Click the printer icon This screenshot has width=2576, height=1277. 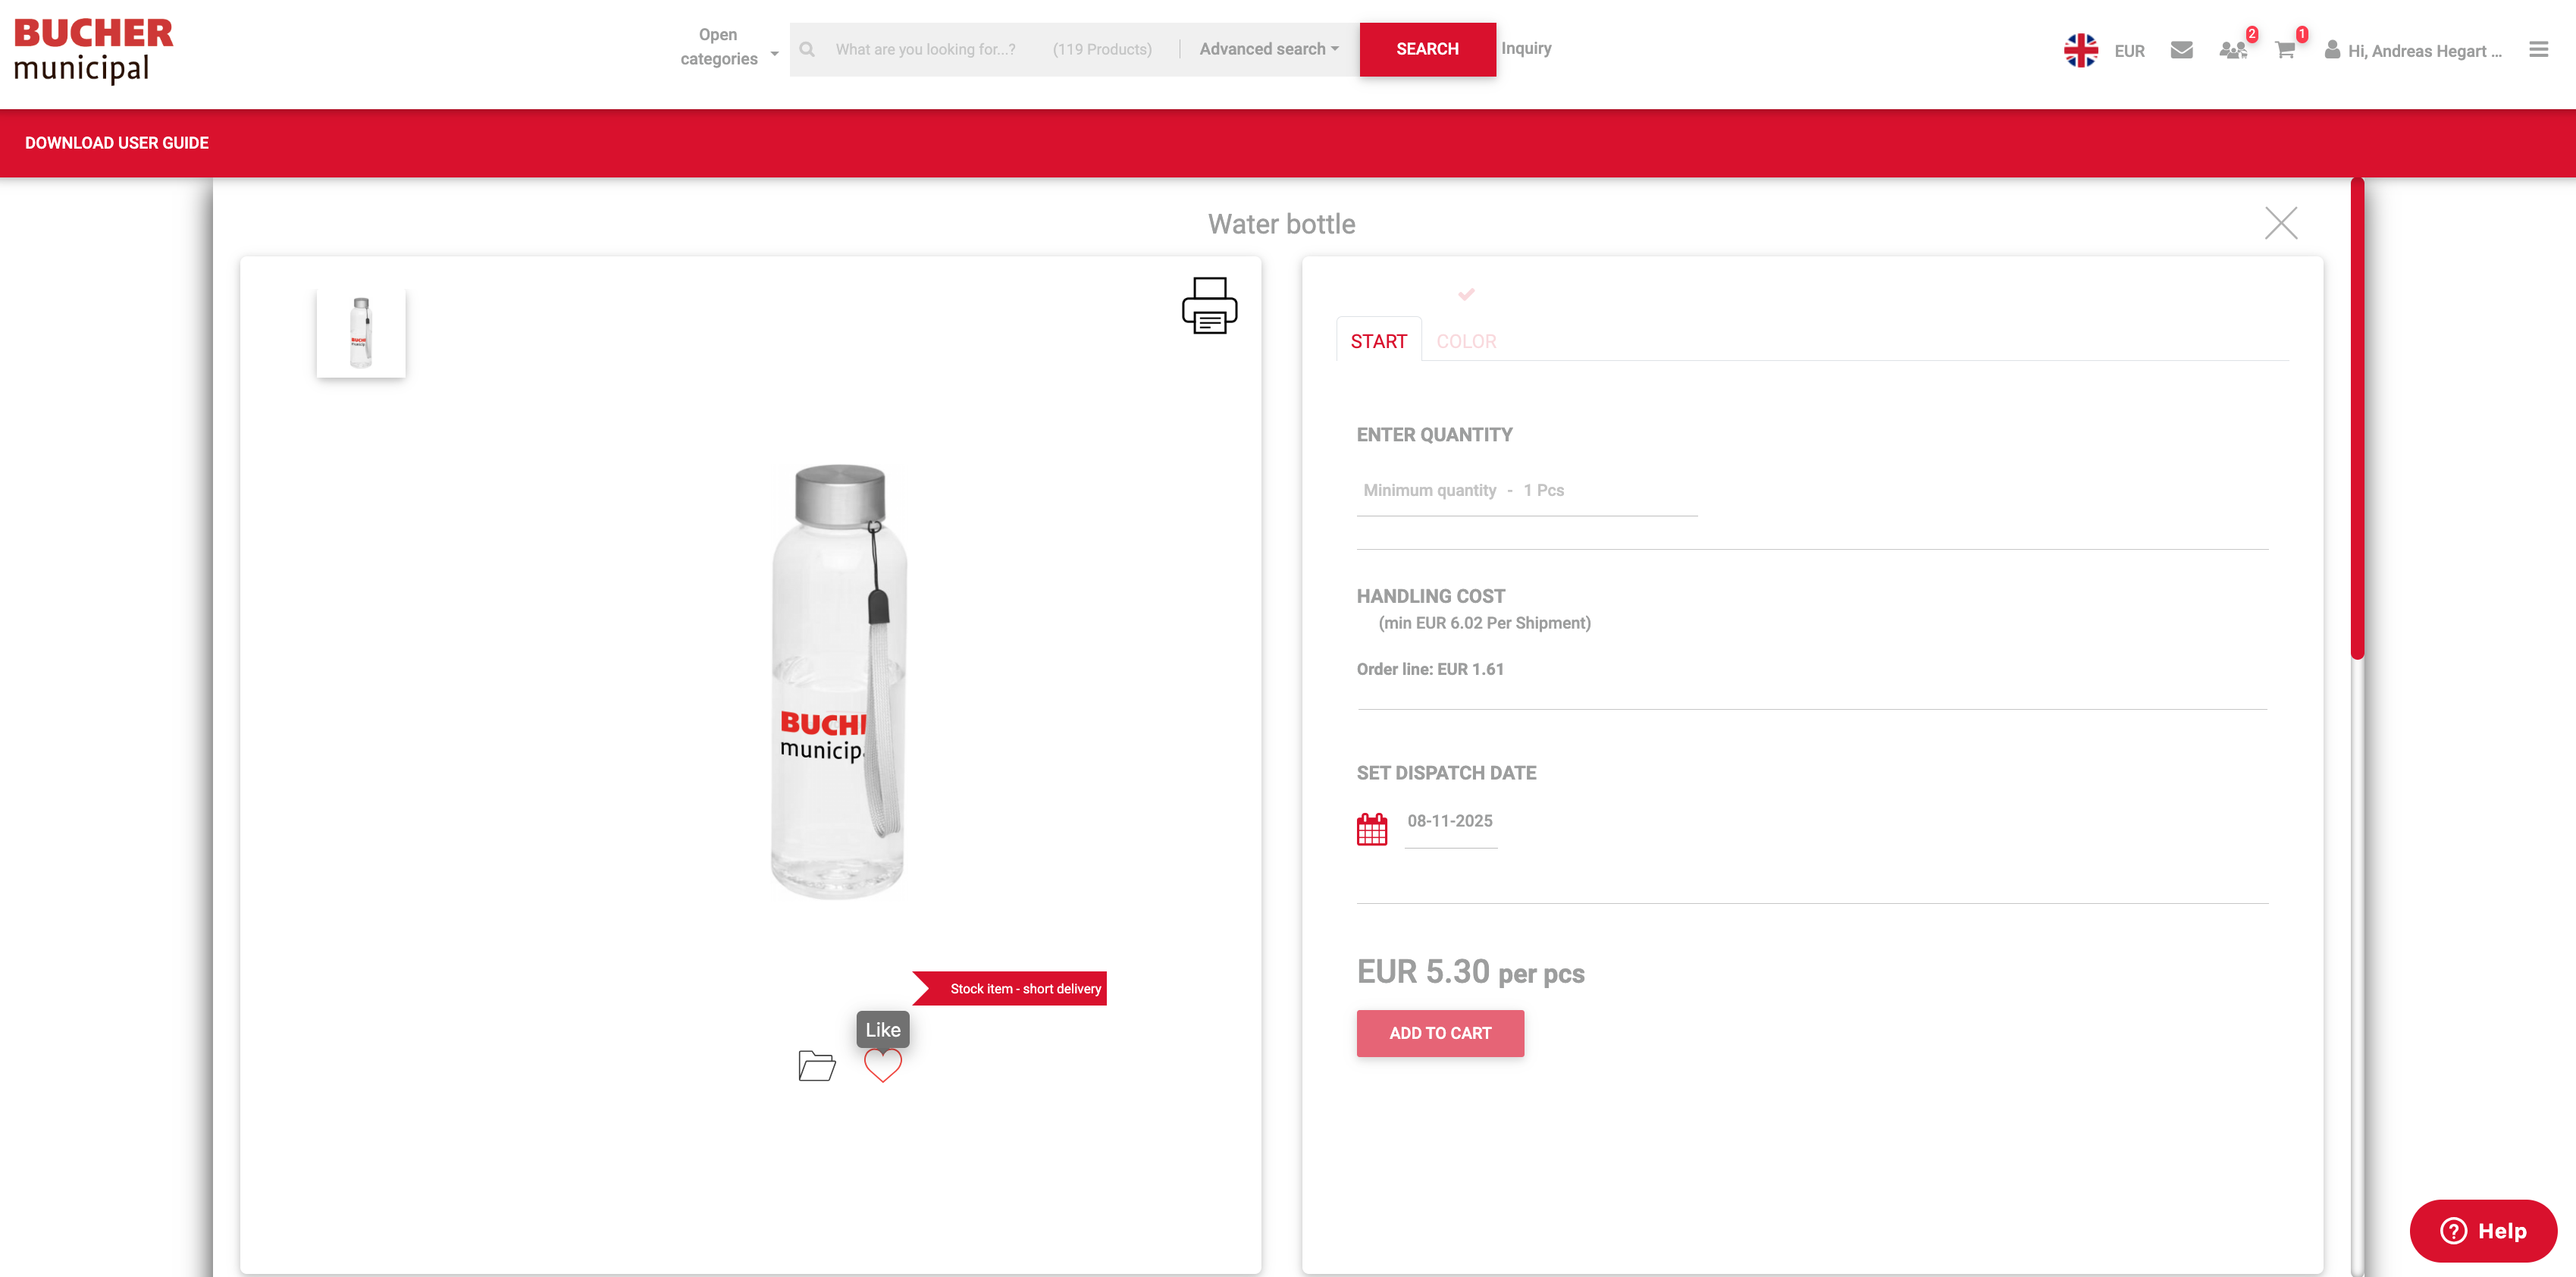point(1209,305)
